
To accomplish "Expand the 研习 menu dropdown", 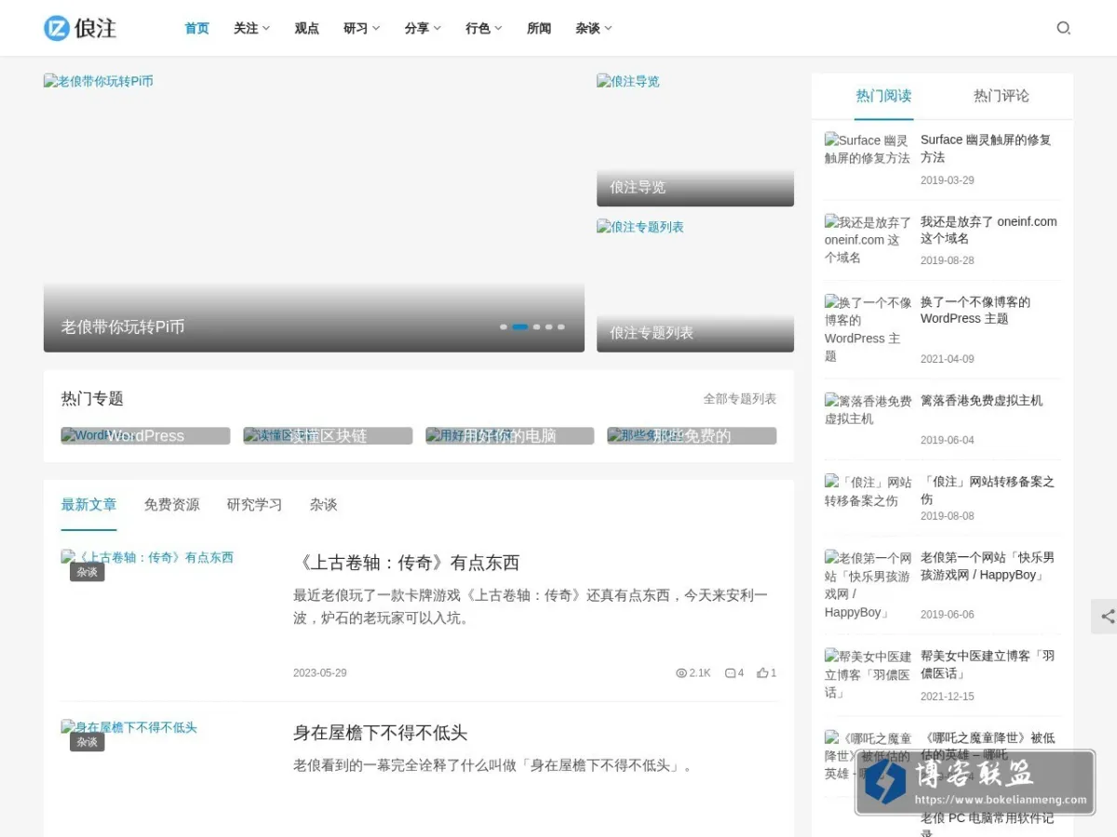I will (x=361, y=28).
